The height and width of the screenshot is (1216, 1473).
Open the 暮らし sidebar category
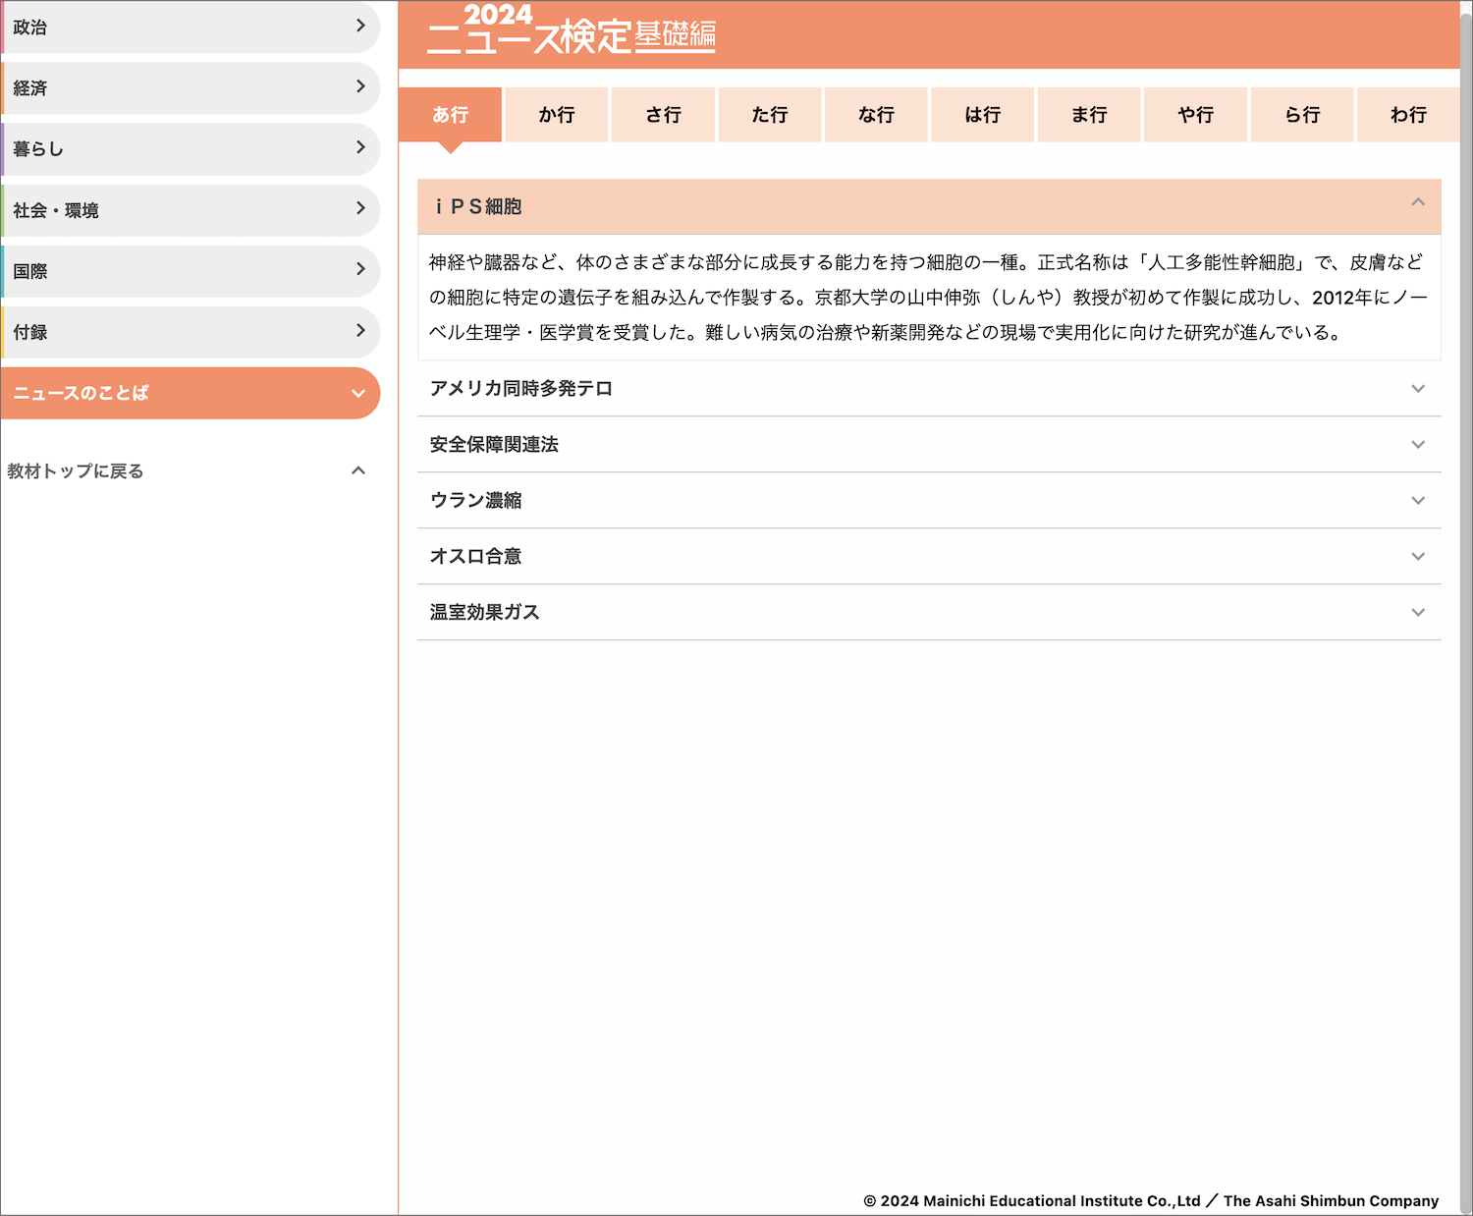tap(191, 149)
